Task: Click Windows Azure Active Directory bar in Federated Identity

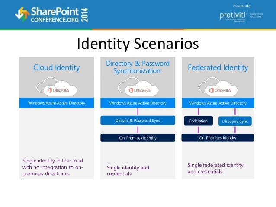Action: pyautogui.click(x=218, y=103)
